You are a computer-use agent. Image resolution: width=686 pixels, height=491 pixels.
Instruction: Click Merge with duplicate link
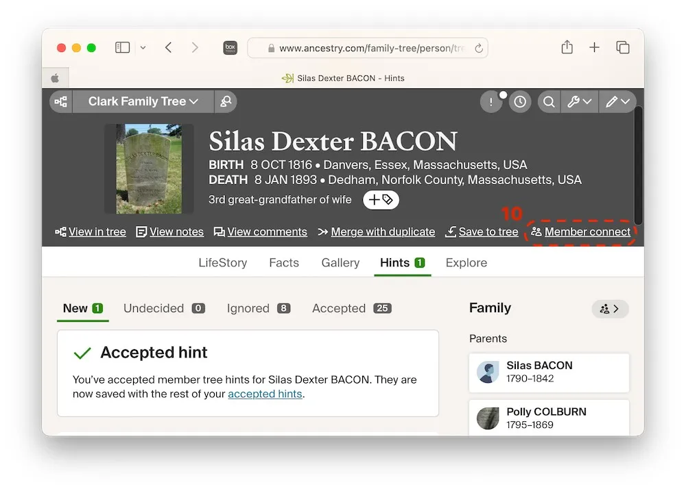point(377,232)
